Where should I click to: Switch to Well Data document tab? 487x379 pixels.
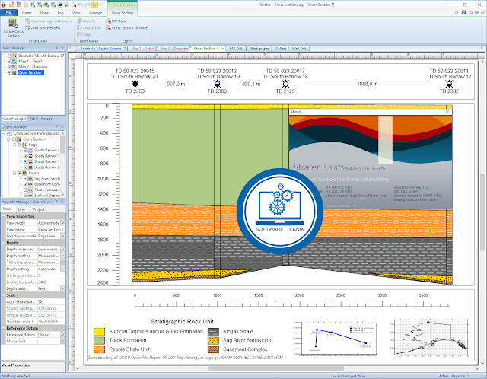click(300, 49)
